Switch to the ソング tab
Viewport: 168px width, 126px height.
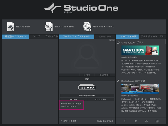pos(36,37)
